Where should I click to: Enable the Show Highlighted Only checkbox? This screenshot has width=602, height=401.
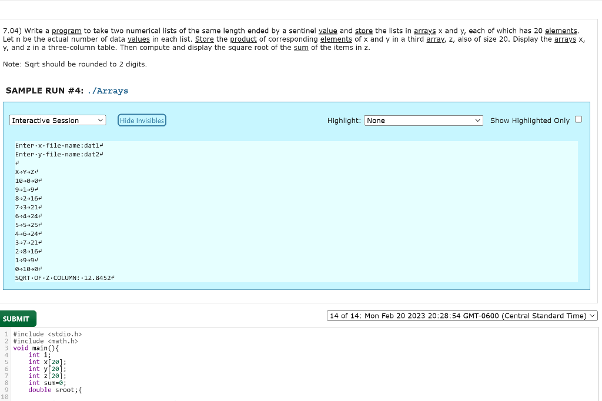click(578, 119)
